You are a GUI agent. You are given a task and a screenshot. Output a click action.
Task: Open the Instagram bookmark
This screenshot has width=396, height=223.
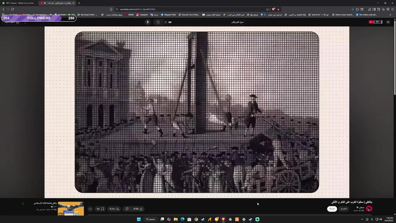tap(142, 15)
